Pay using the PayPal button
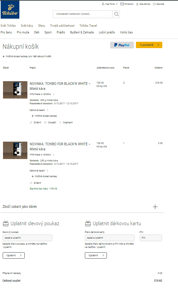The height and width of the screenshot is (288, 178). (x=122, y=45)
